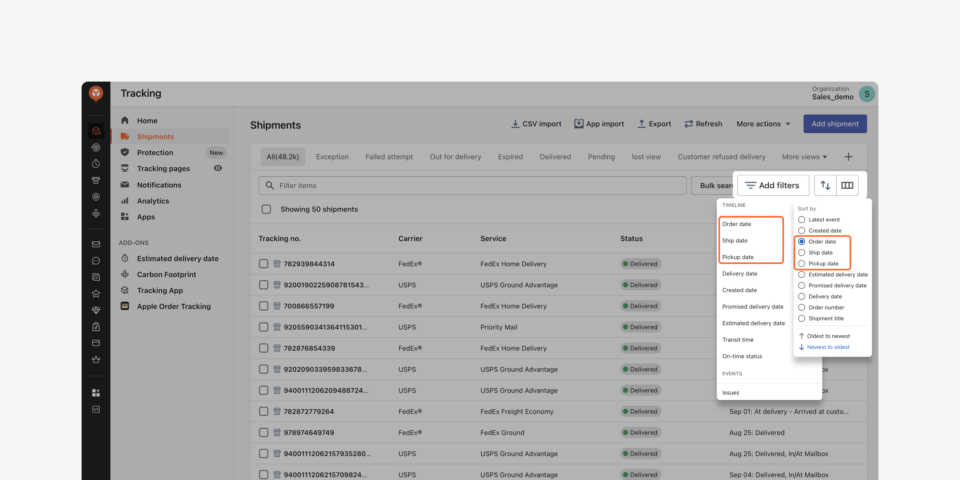Click the Apps grid icon
The width and height of the screenshot is (960, 480).
[125, 217]
